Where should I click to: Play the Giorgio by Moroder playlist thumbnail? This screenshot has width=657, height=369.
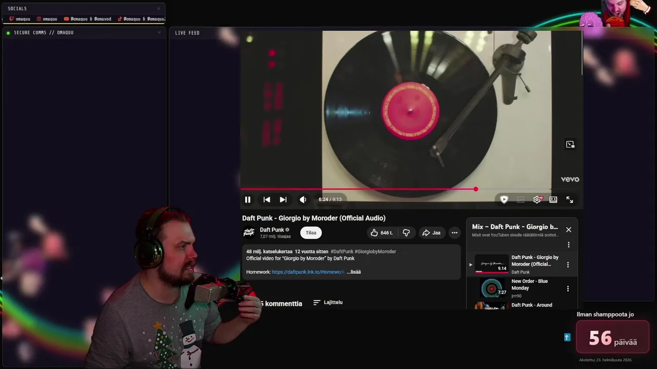(492, 264)
